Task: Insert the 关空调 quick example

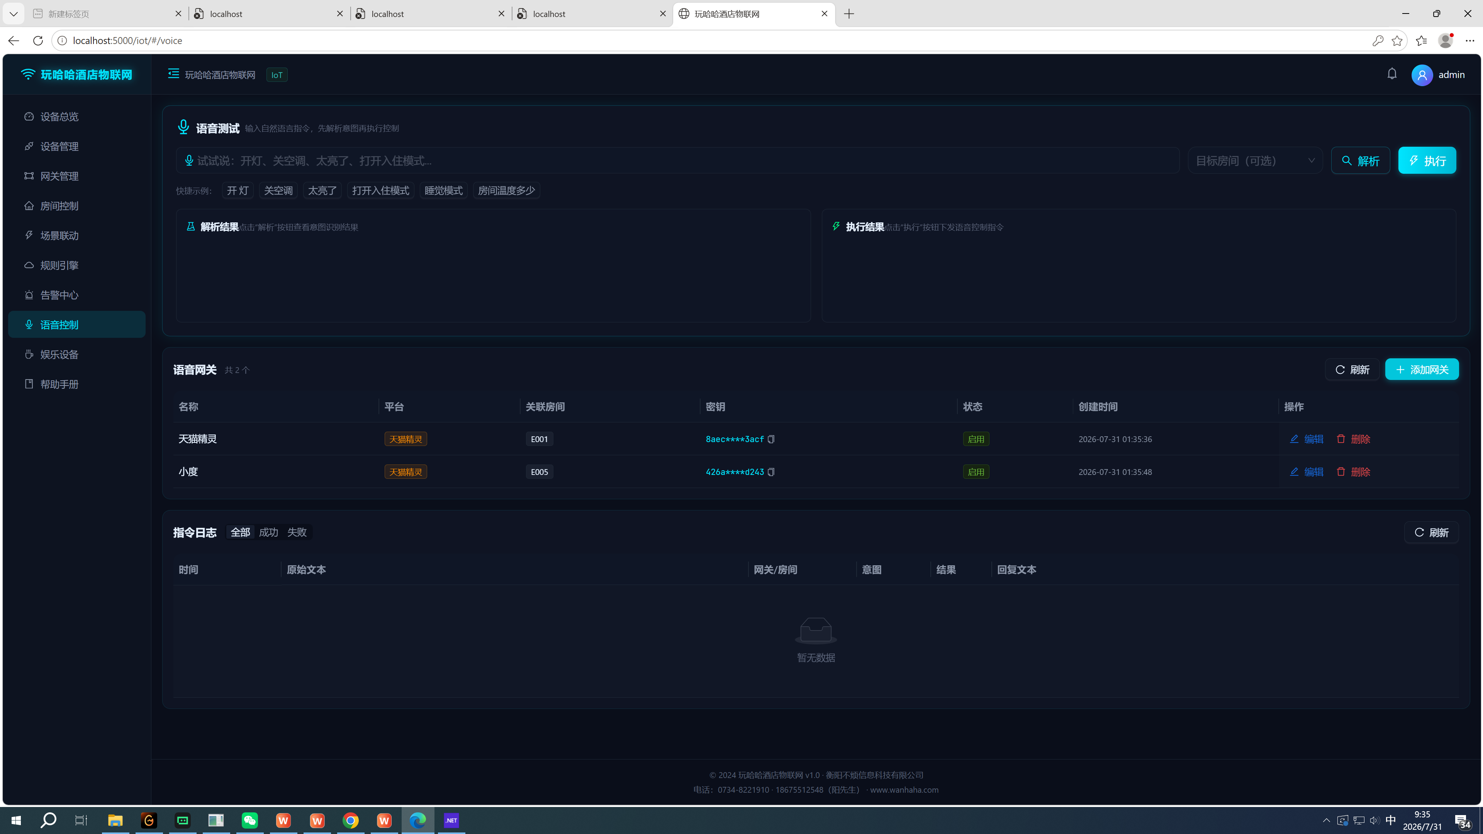Action: [278, 190]
